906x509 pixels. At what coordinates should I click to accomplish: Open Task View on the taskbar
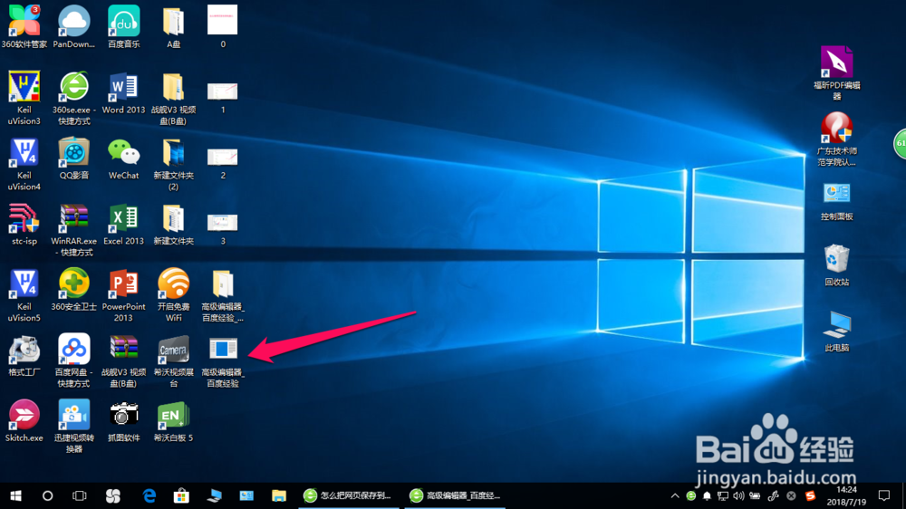(x=79, y=495)
